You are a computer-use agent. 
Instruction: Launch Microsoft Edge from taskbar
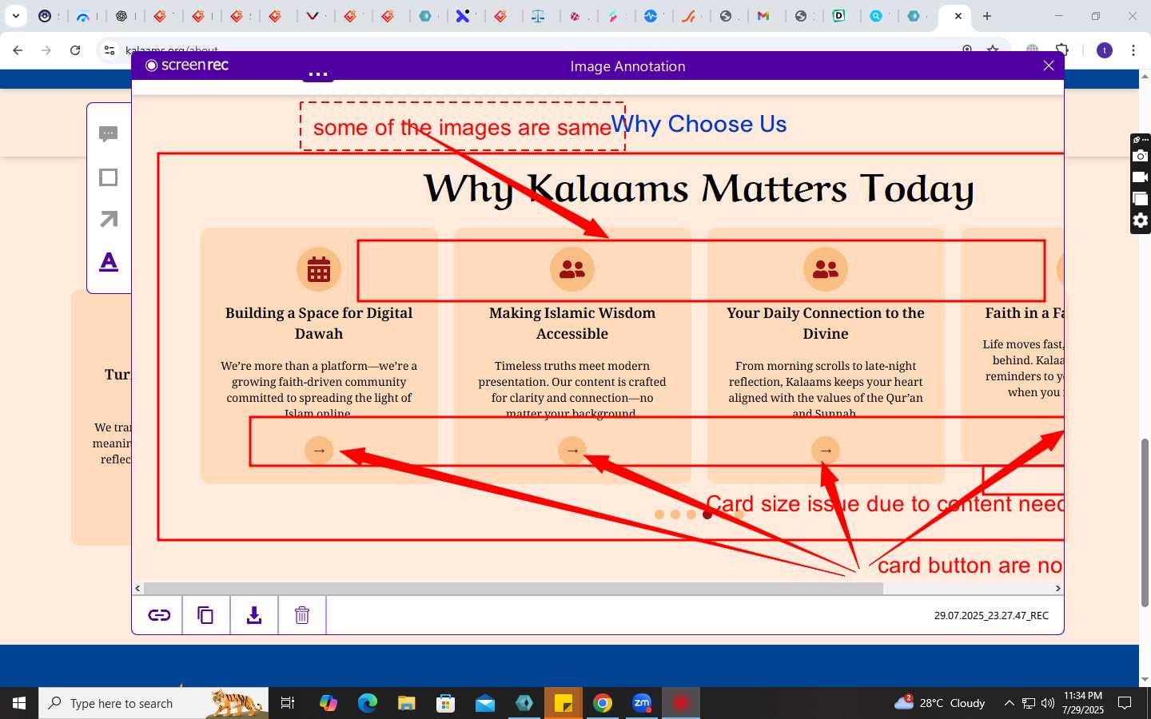[x=368, y=703]
